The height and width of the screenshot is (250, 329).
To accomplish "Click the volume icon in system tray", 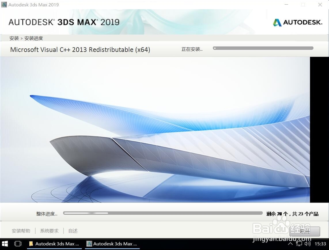I will point(307,244).
